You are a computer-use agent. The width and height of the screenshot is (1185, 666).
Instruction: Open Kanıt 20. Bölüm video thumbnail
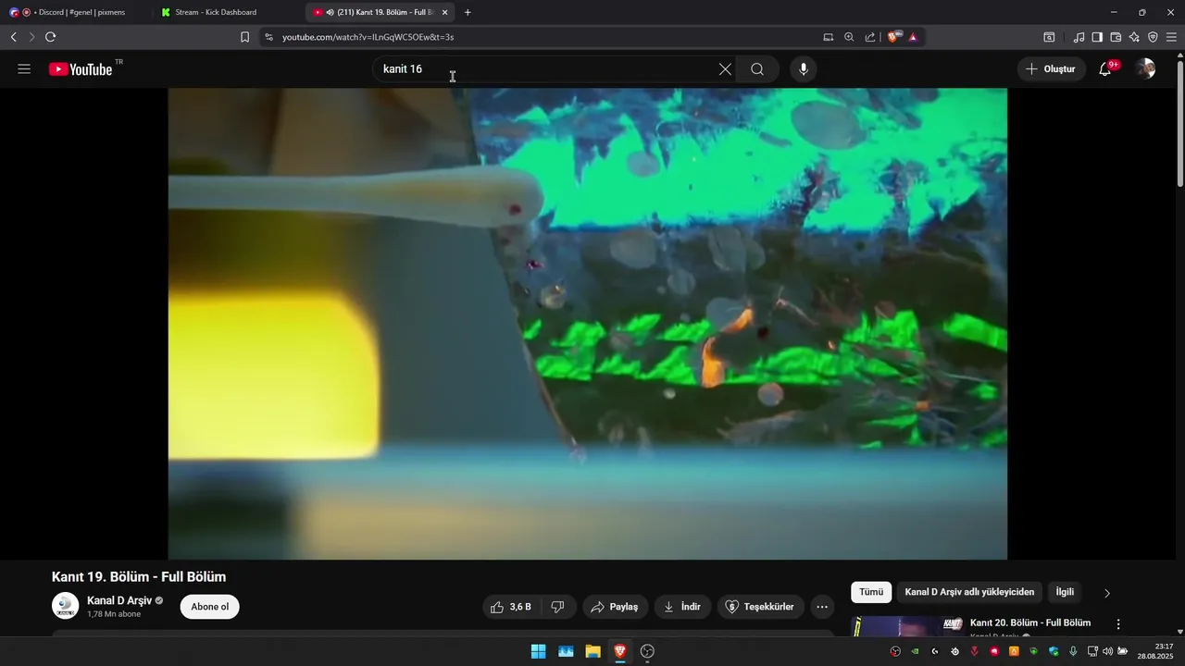click(908, 626)
